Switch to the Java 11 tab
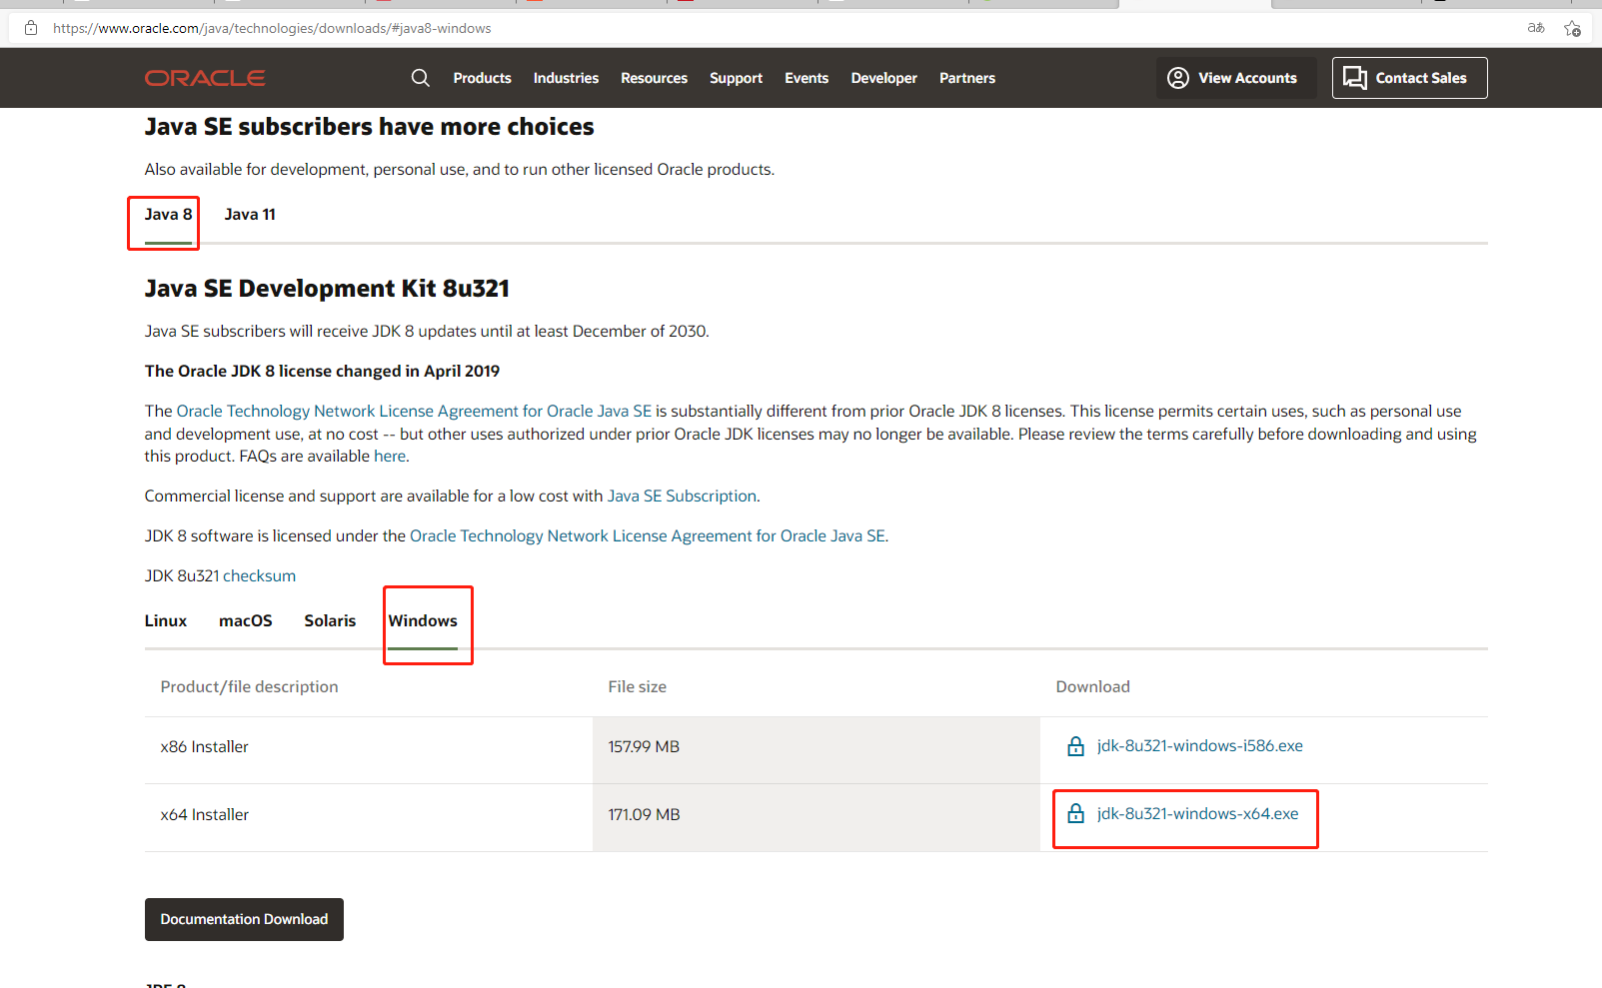Viewport: 1602px width, 988px height. coord(250,215)
